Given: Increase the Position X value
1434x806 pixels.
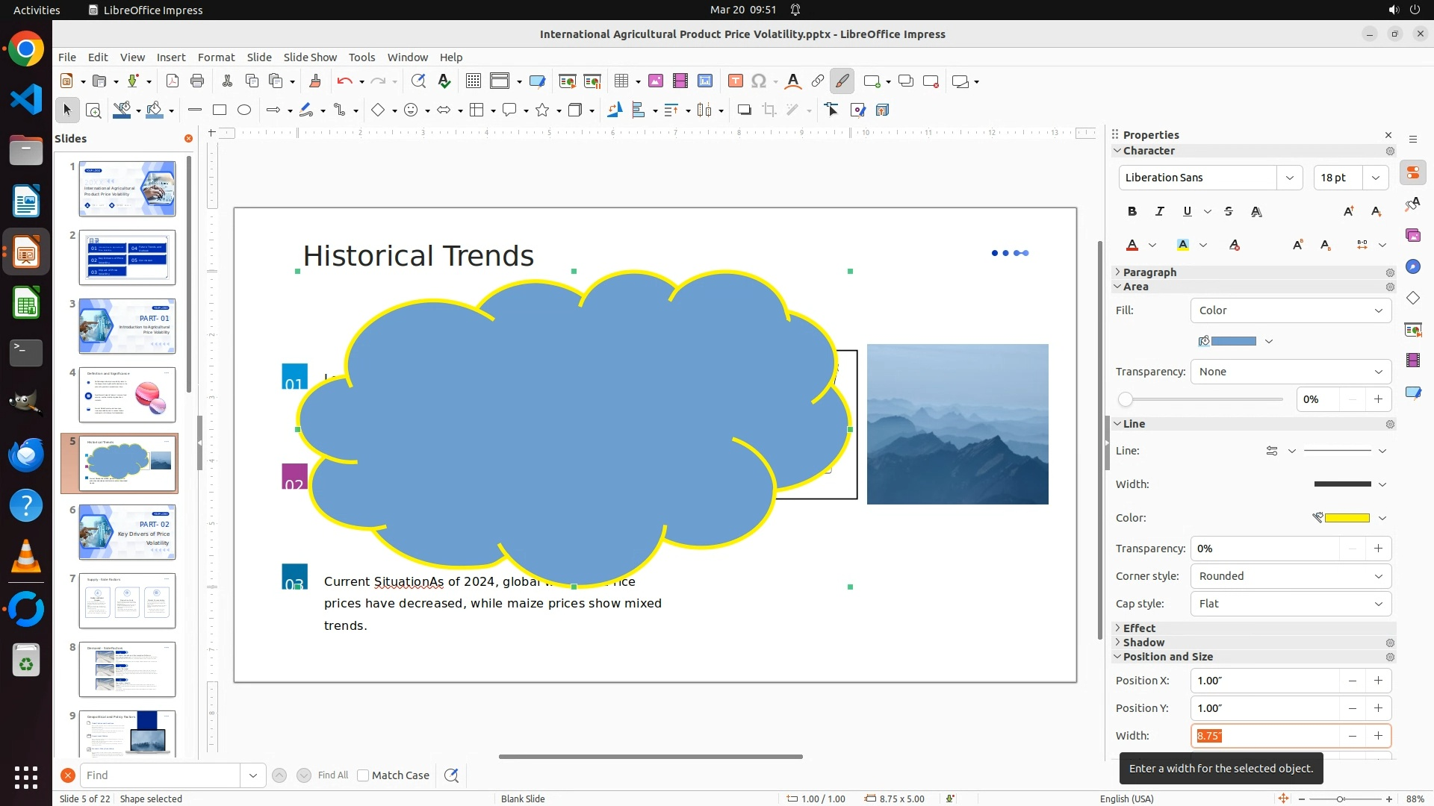Looking at the screenshot, I should click(1378, 681).
